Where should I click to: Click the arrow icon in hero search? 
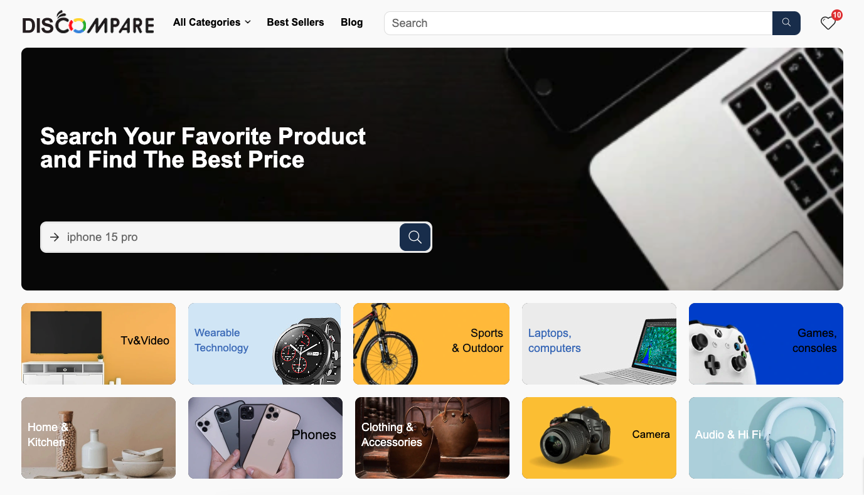55,237
